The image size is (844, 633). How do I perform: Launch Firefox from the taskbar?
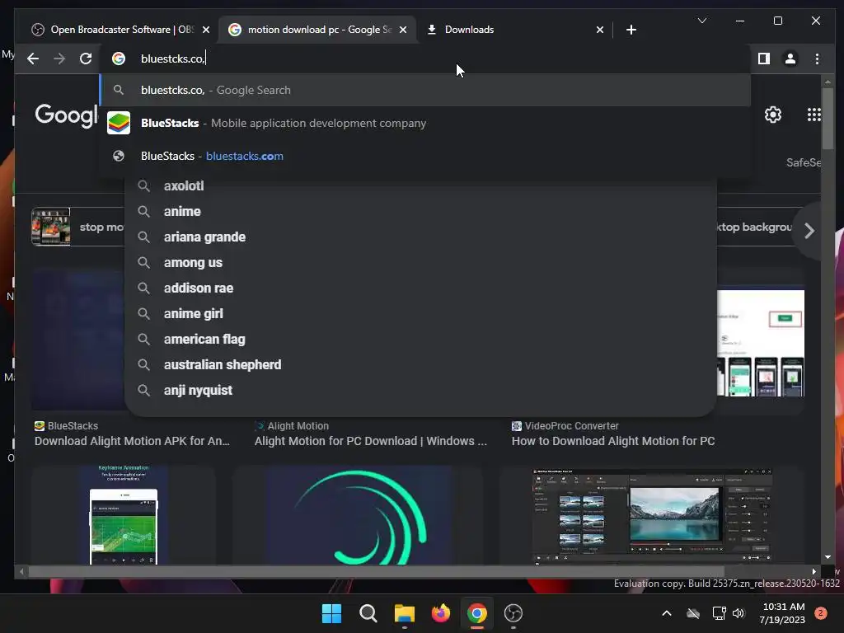[x=441, y=613]
